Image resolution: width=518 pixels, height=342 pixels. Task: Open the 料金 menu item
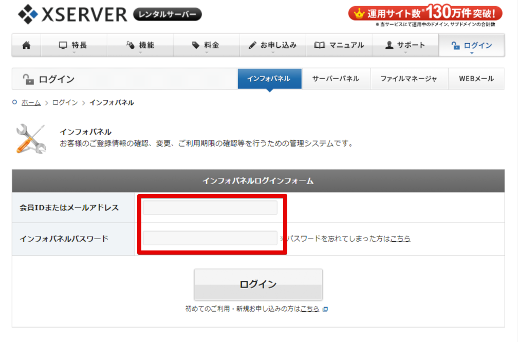(x=207, y=45)
